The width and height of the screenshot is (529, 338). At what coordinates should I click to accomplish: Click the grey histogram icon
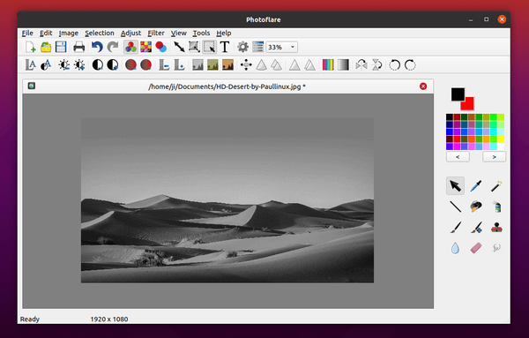pos(197,64)
